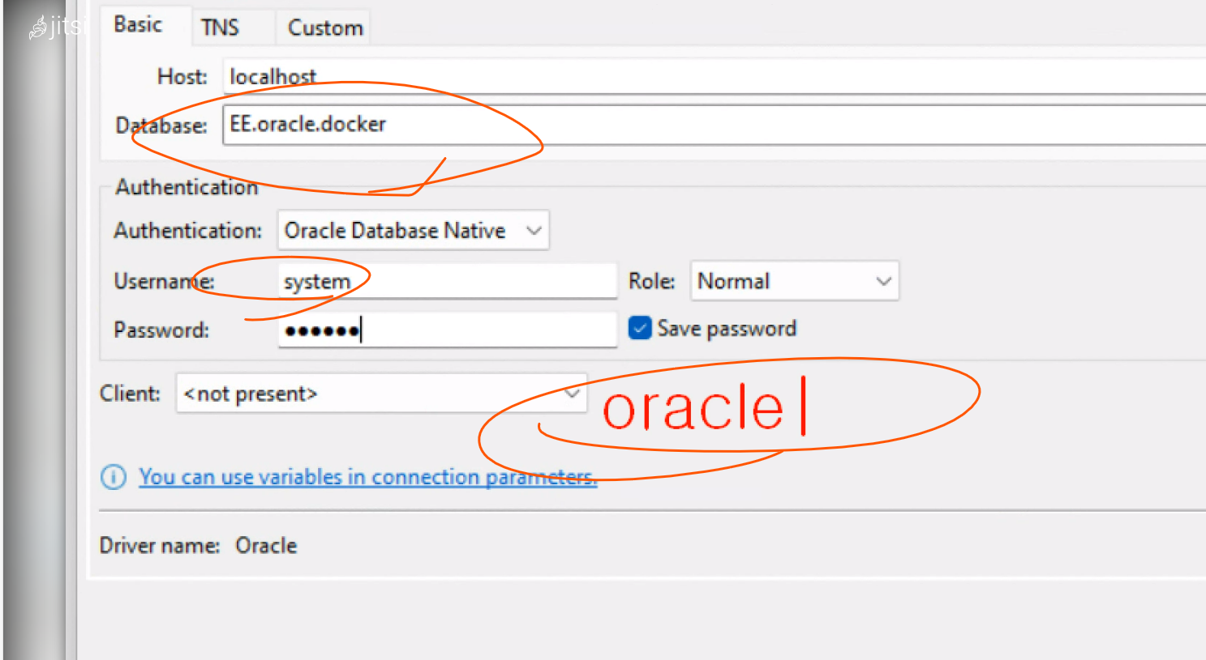Click the Host label

[182, 77]
